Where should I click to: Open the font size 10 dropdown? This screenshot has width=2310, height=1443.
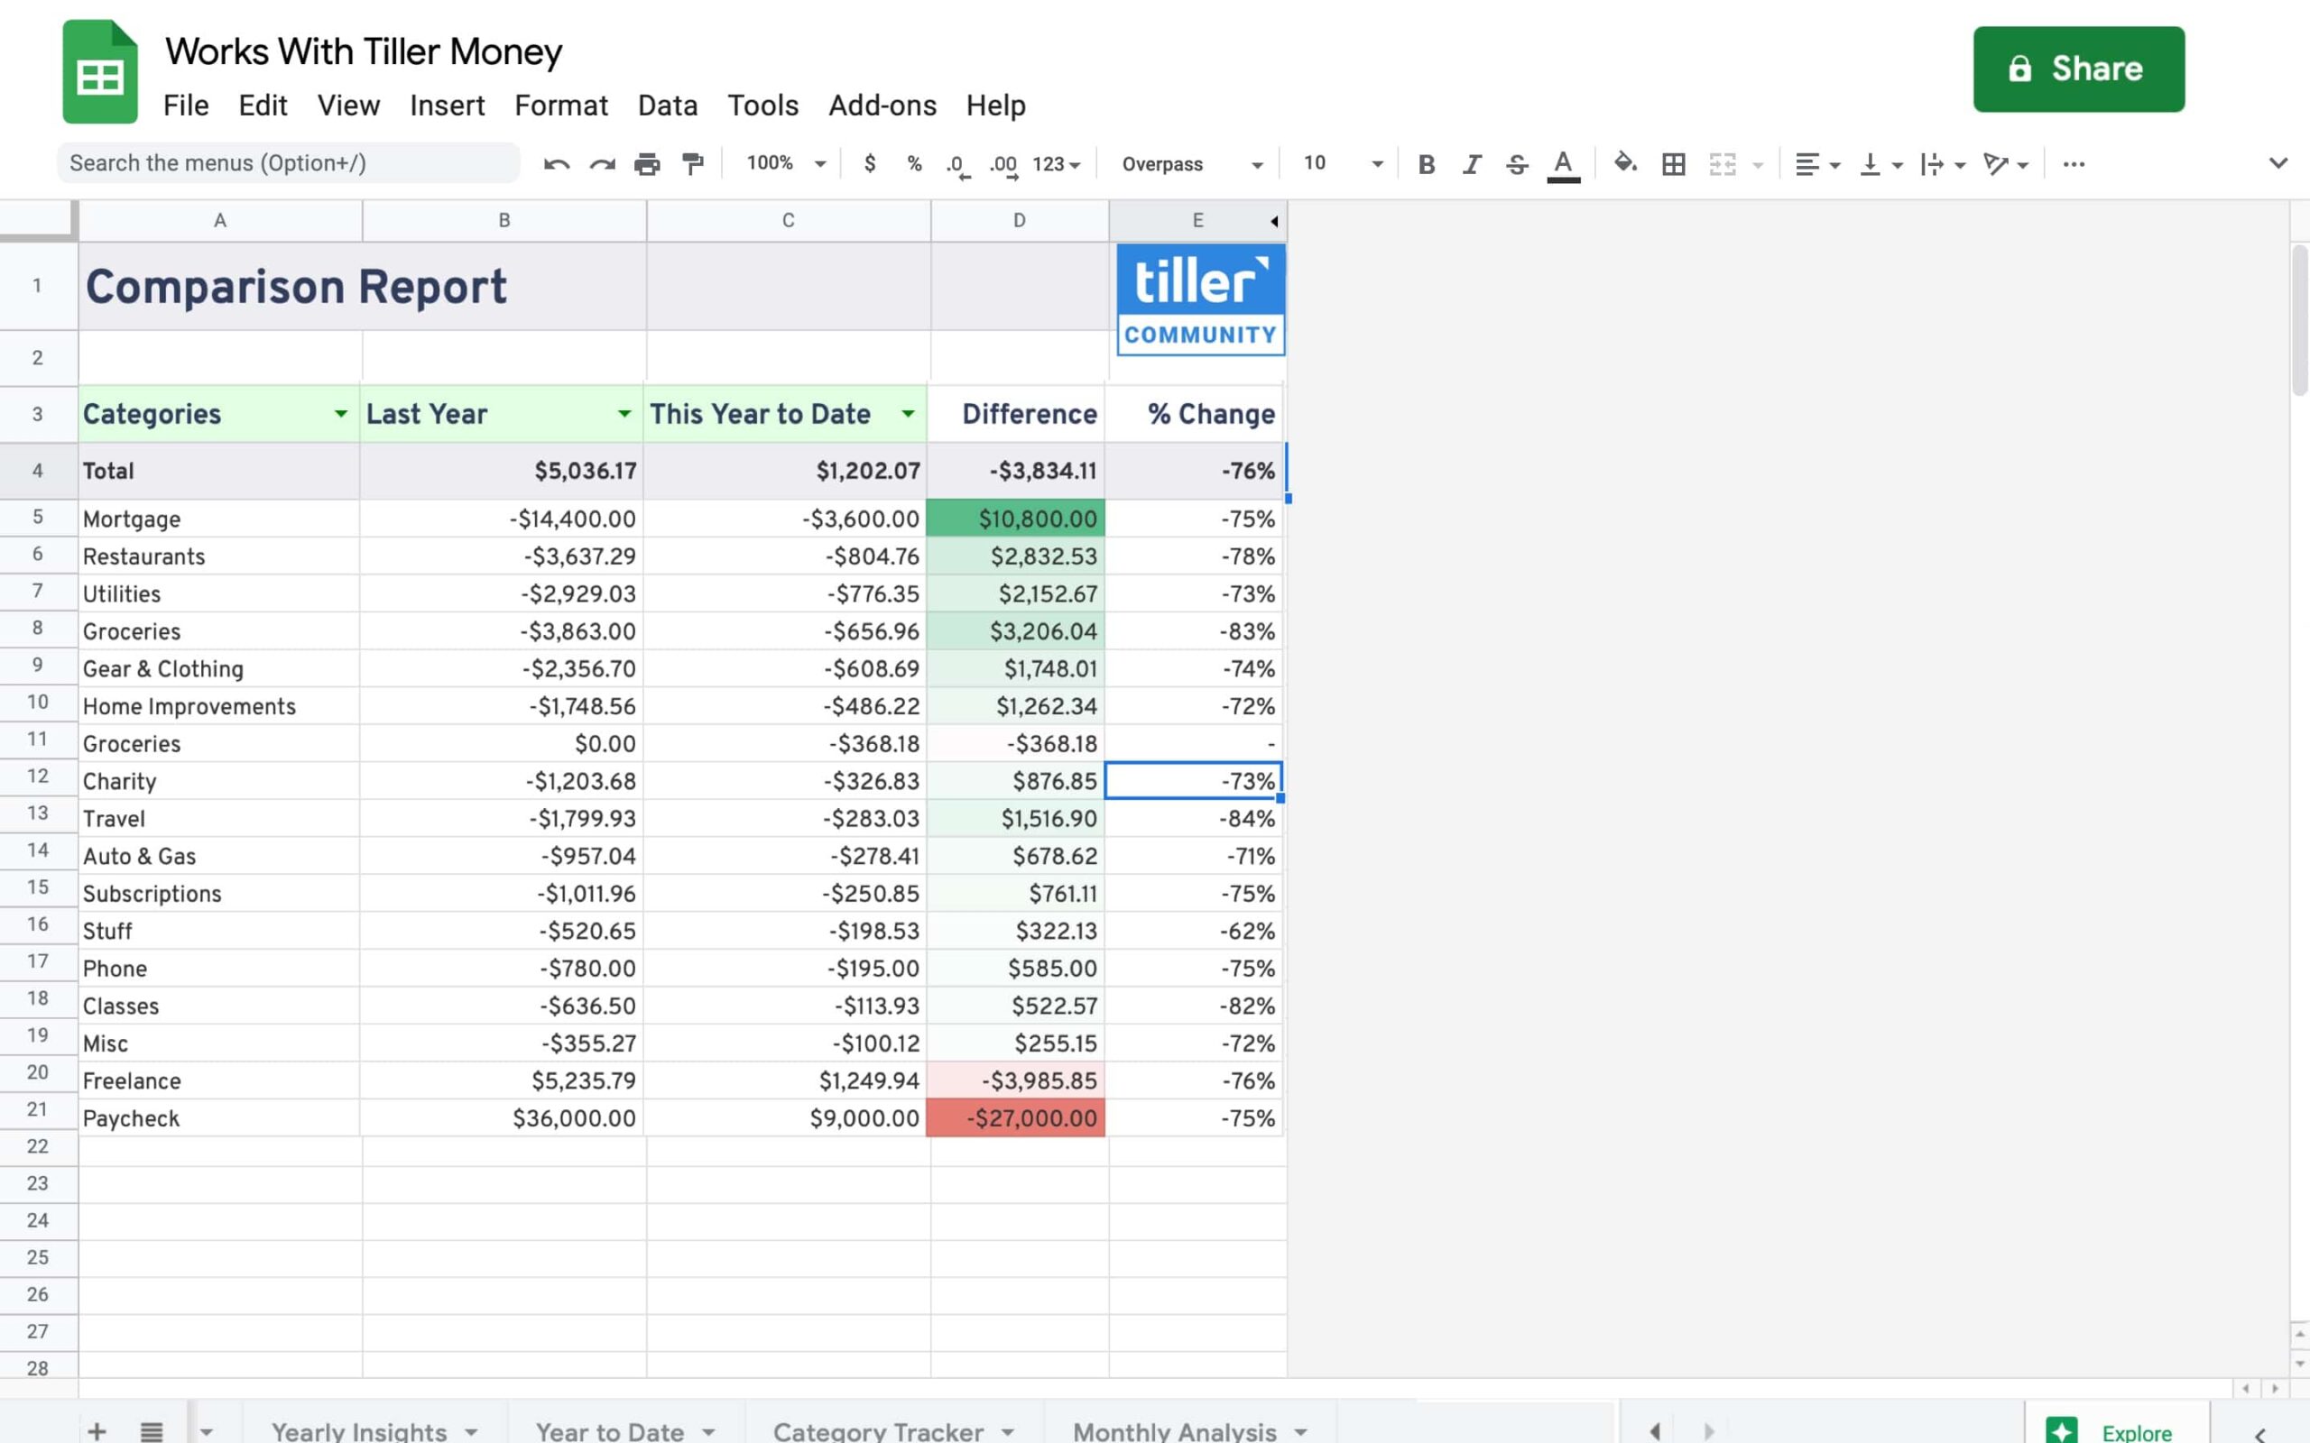(1343, 164)
